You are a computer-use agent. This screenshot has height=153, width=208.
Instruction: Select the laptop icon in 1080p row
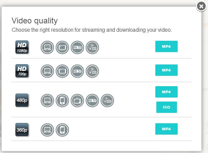tap(47, 47)
